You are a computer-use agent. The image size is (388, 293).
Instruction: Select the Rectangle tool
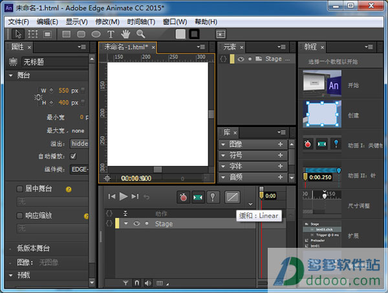point(67,34)
